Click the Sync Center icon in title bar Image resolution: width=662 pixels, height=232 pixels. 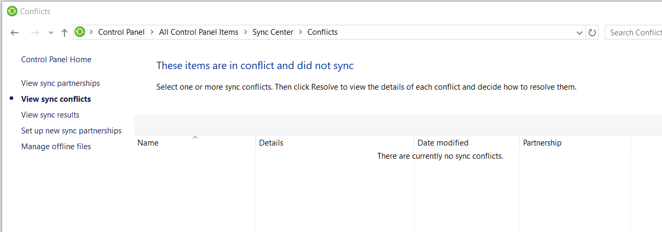click(12, 11)
